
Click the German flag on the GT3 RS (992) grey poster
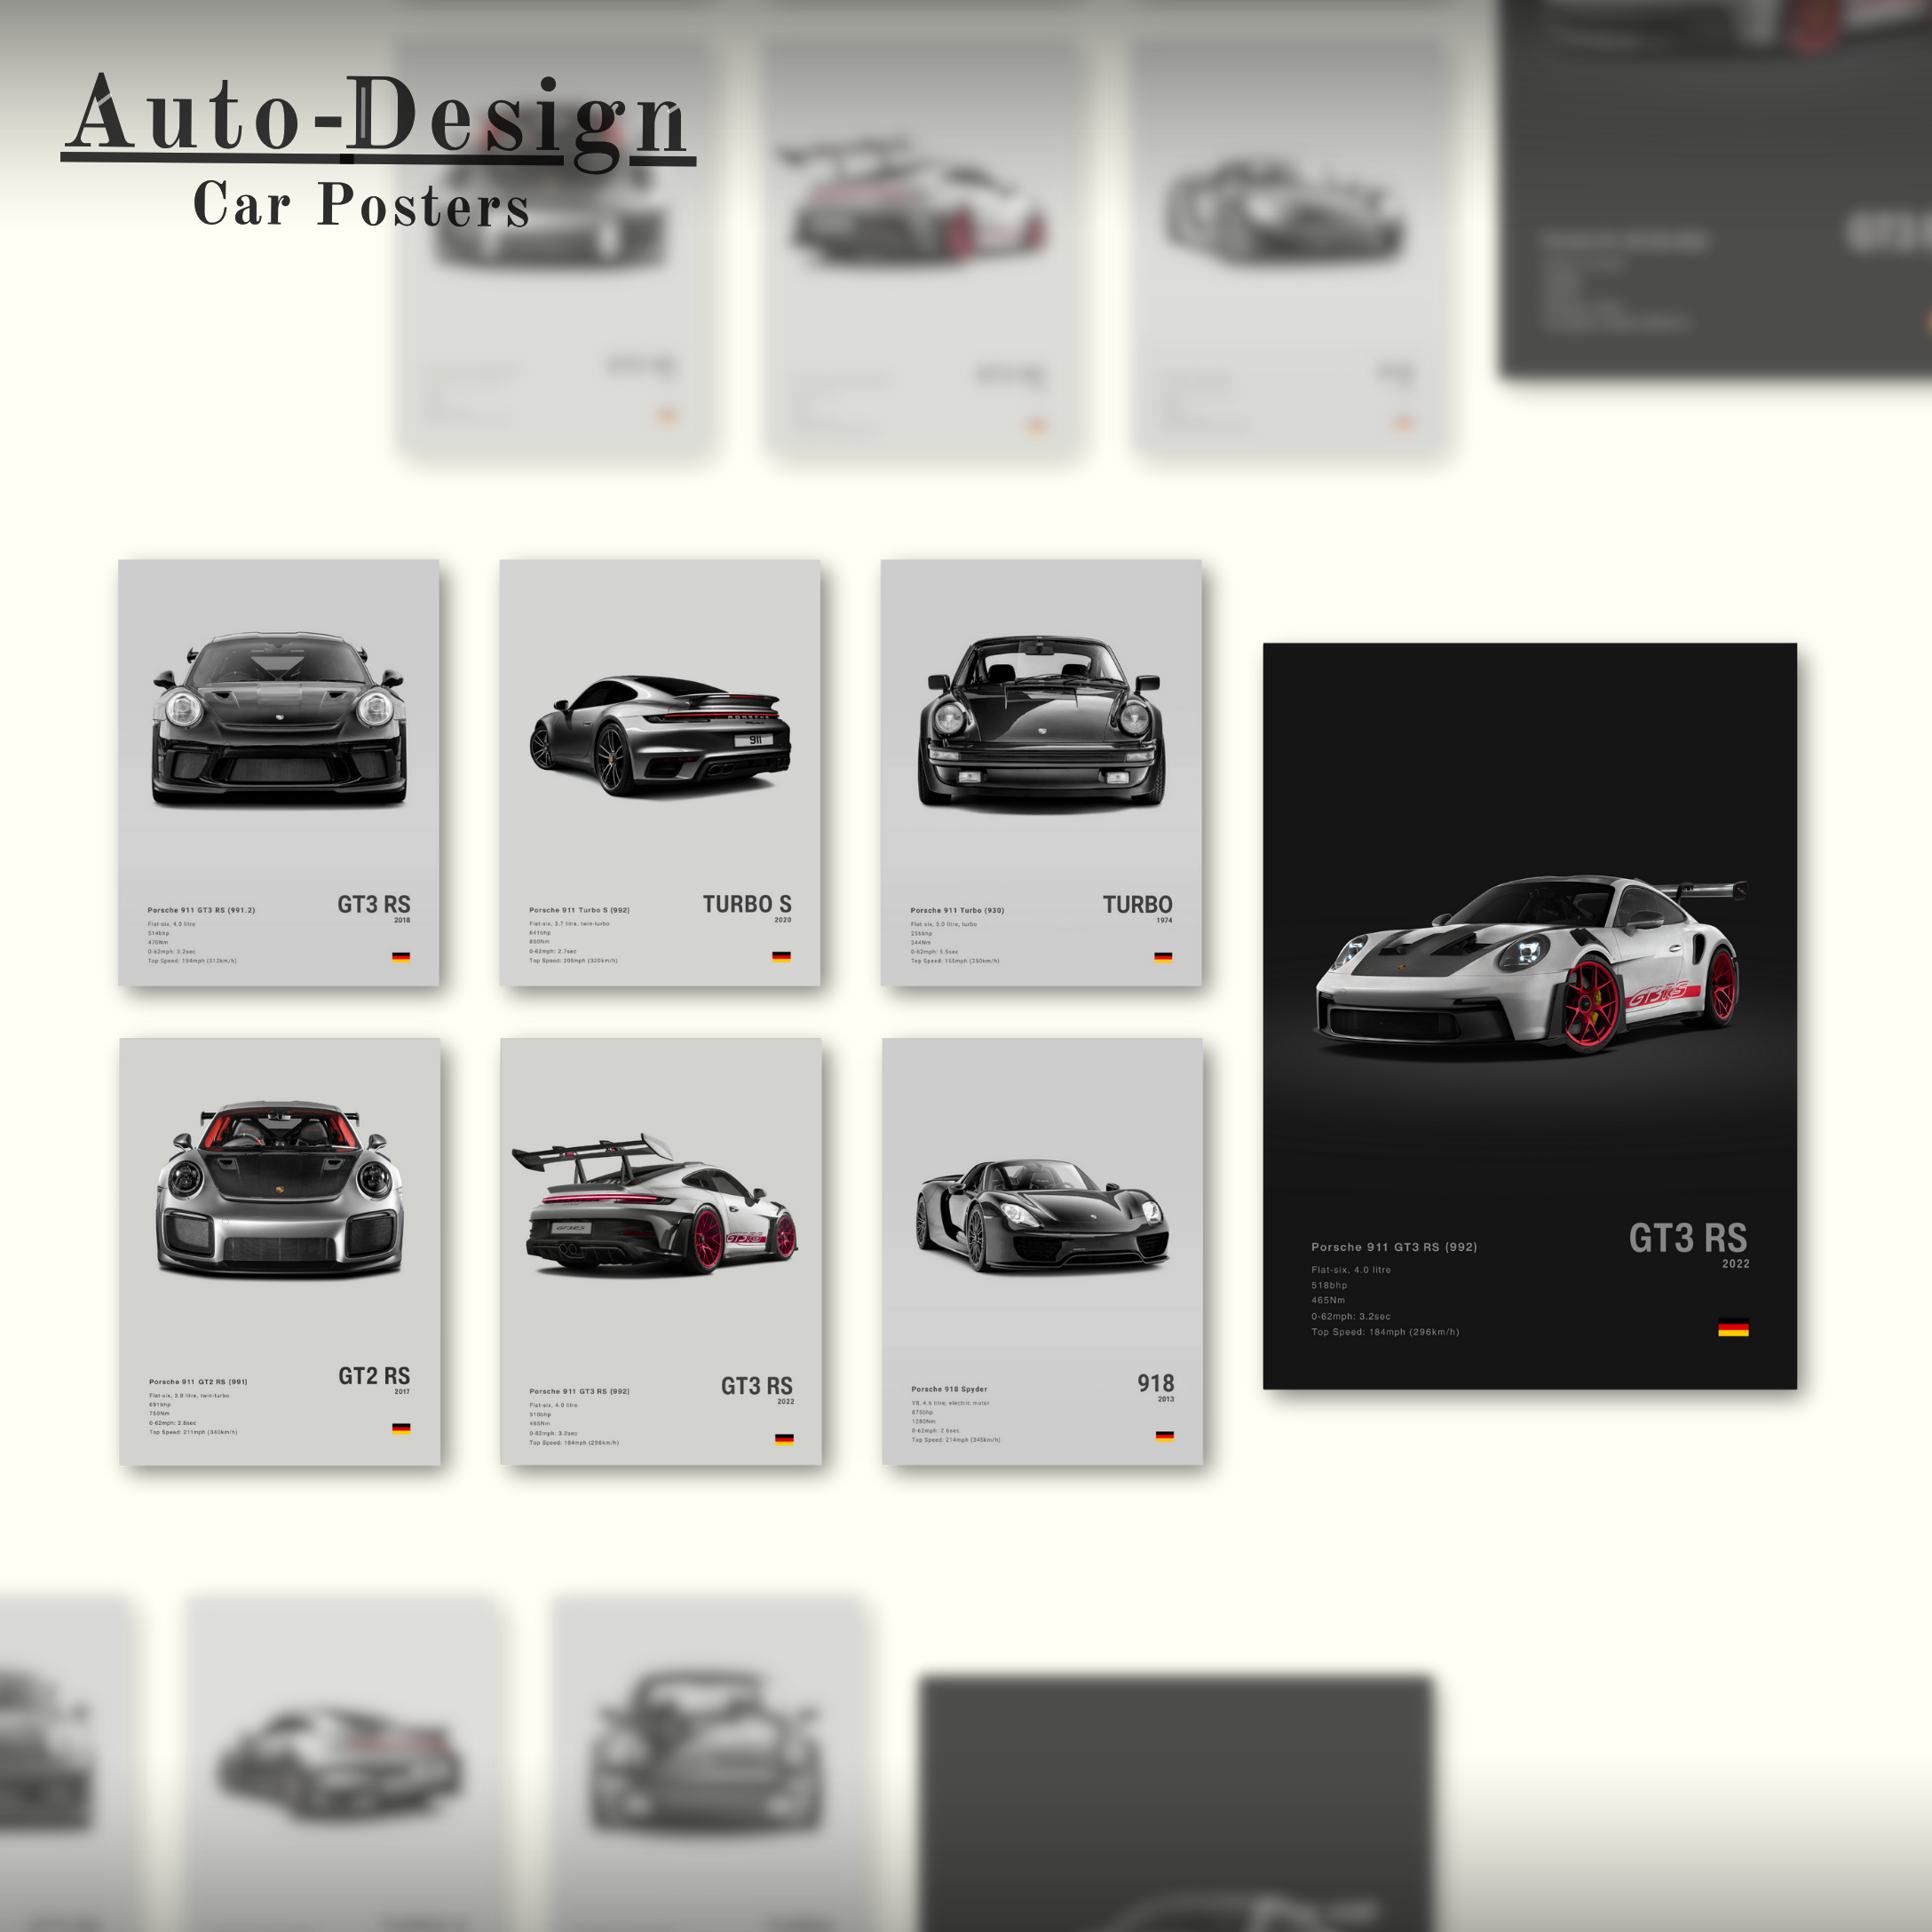coord(785,1438)
